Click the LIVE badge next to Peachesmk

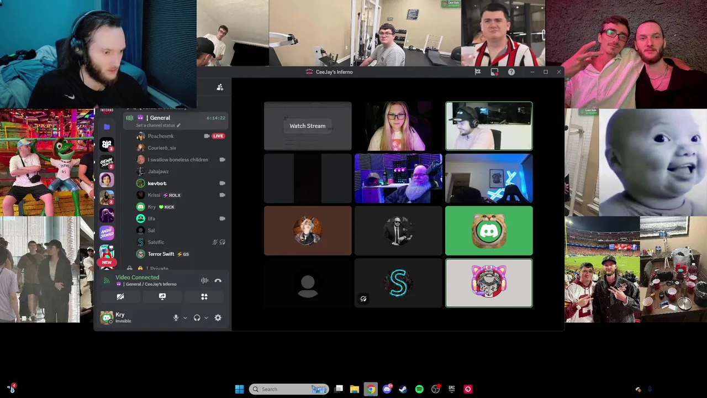pyautogui.click(x=218, y=136)
